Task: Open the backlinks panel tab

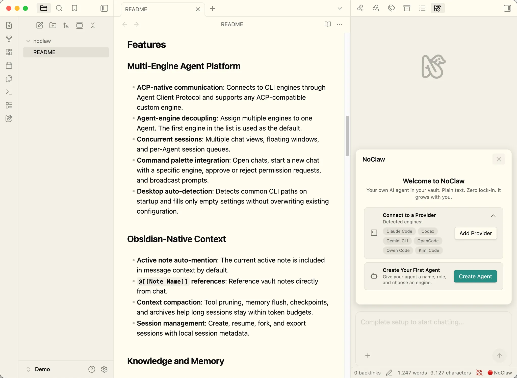Action: (x=360, y=8)
